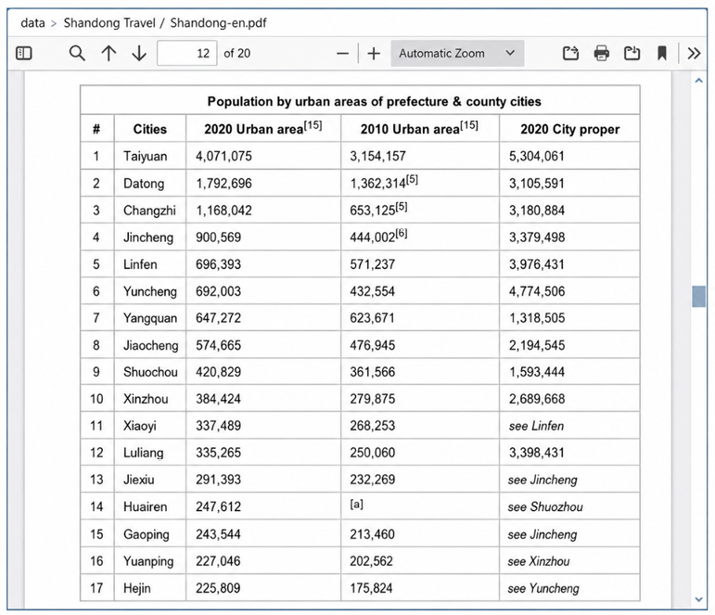The width and height of the screenshot is (715, 615).
Task: Open the tools double-chevron menu
Action: click(694, 54)
